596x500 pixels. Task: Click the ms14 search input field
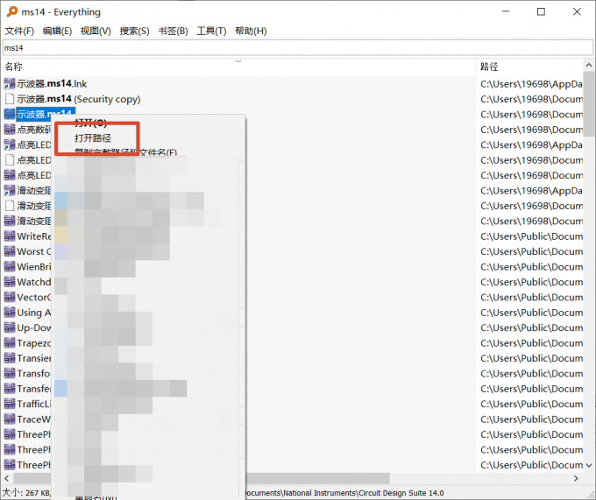click(x=298, y=48)
